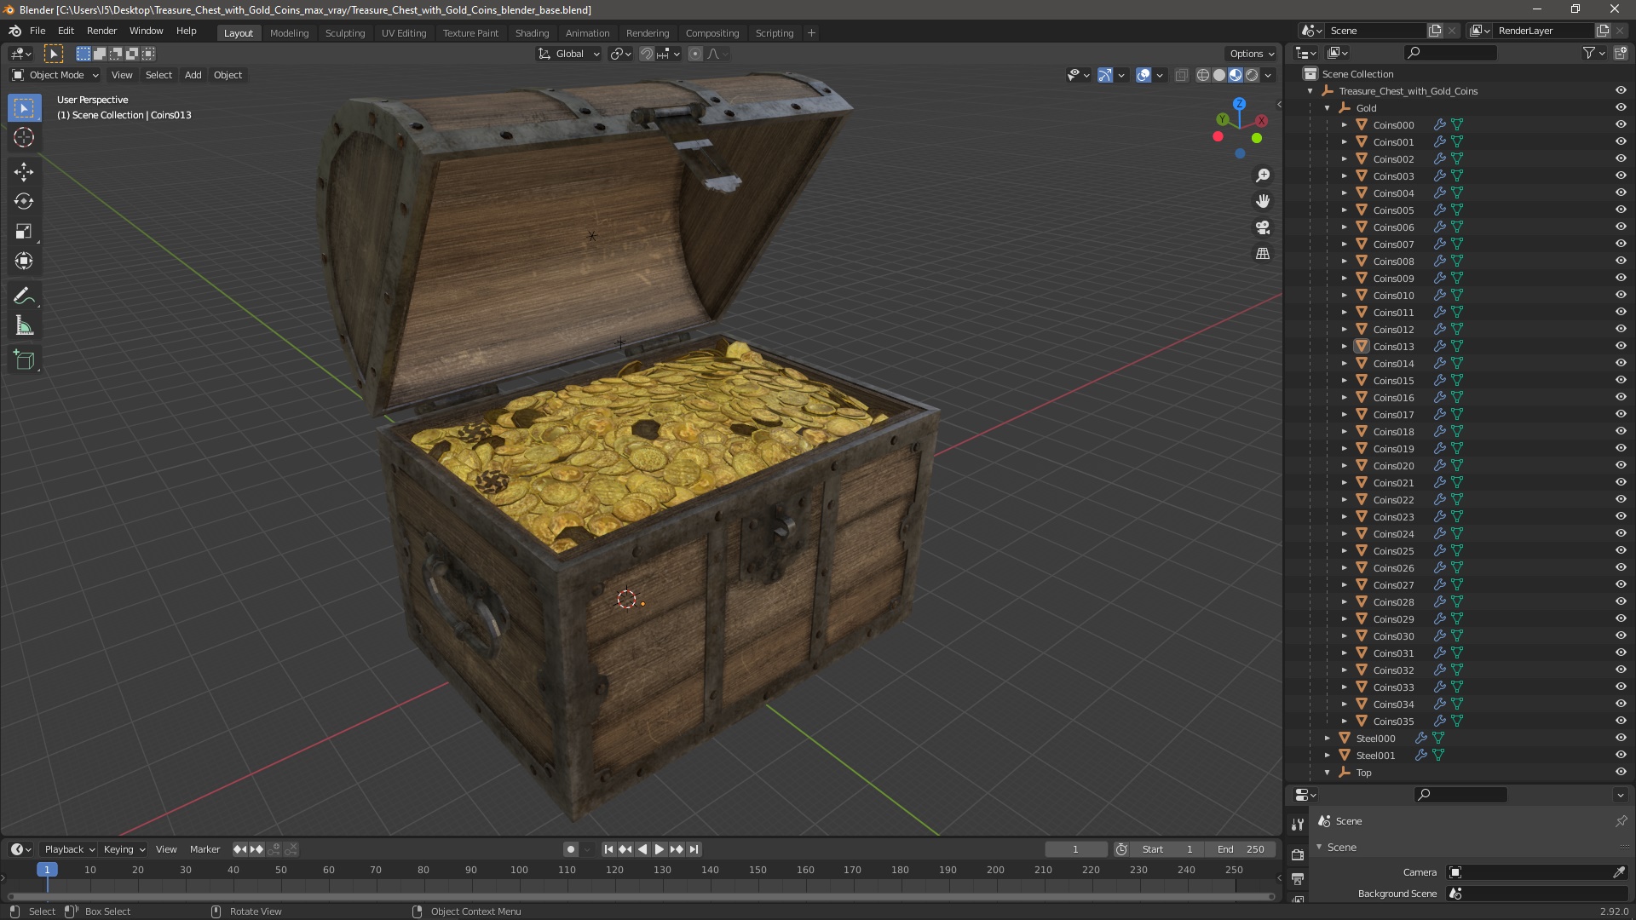Click the End frame 250 field

point(1242,849)
